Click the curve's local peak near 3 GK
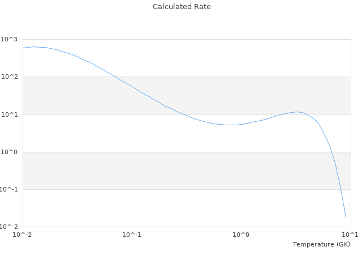Viewport: 362px width, 272px height. coord(296,112)
